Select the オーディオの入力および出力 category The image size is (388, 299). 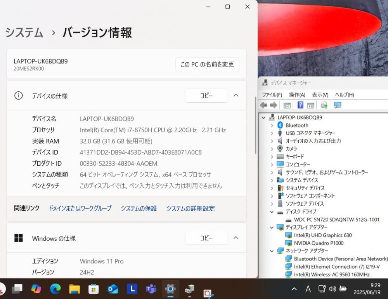coord(313,141)
